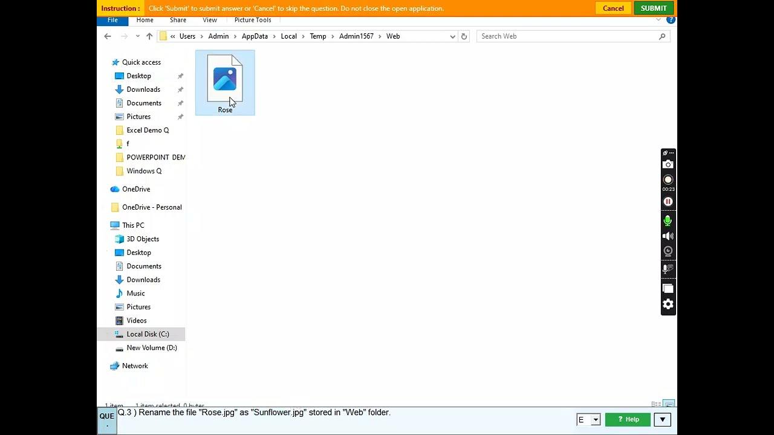Click Local in the address path

288,36
